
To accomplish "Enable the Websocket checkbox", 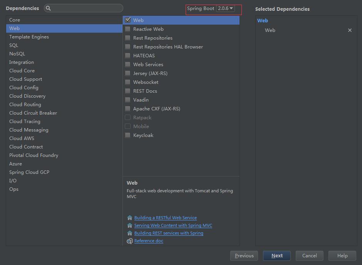I will [x=128, y=82].
